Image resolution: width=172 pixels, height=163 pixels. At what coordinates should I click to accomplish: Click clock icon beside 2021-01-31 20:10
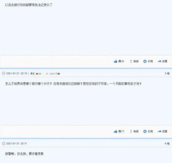point(3,73)
